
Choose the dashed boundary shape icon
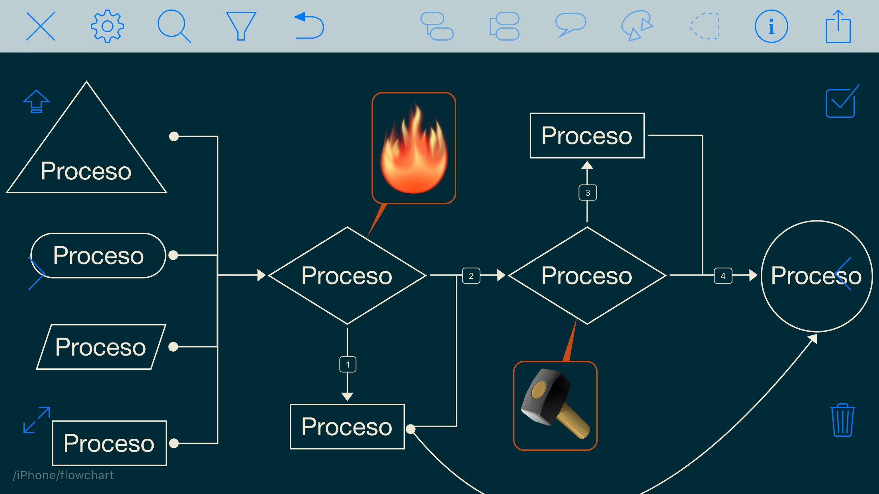(x=705, y=26)
